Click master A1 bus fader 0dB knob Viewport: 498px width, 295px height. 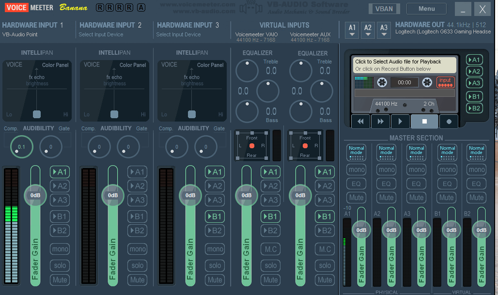(x=361, y=230)
